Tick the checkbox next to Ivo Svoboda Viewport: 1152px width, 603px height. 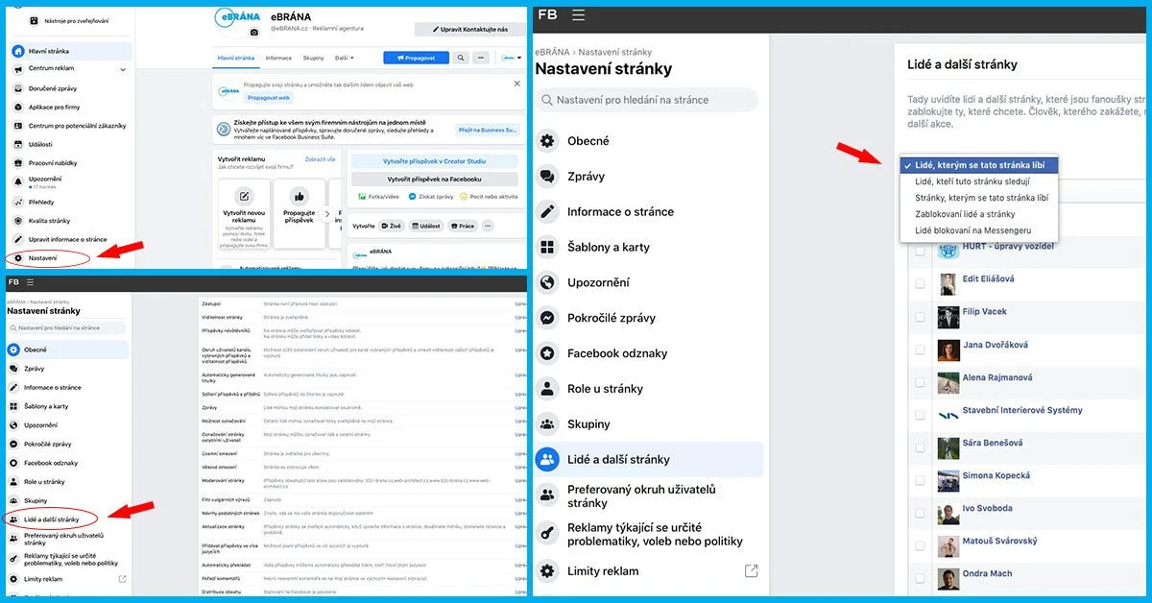coord(921,514)
